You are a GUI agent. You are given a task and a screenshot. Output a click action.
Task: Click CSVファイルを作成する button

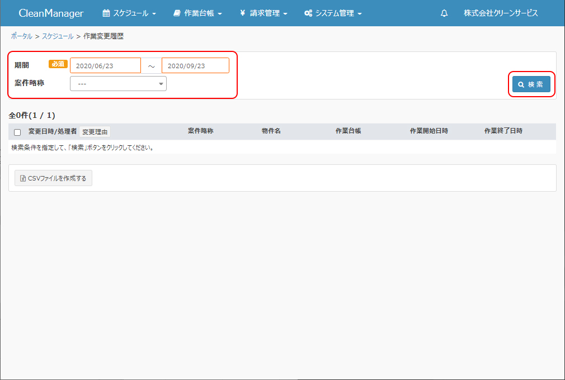(x=53, y=178)
